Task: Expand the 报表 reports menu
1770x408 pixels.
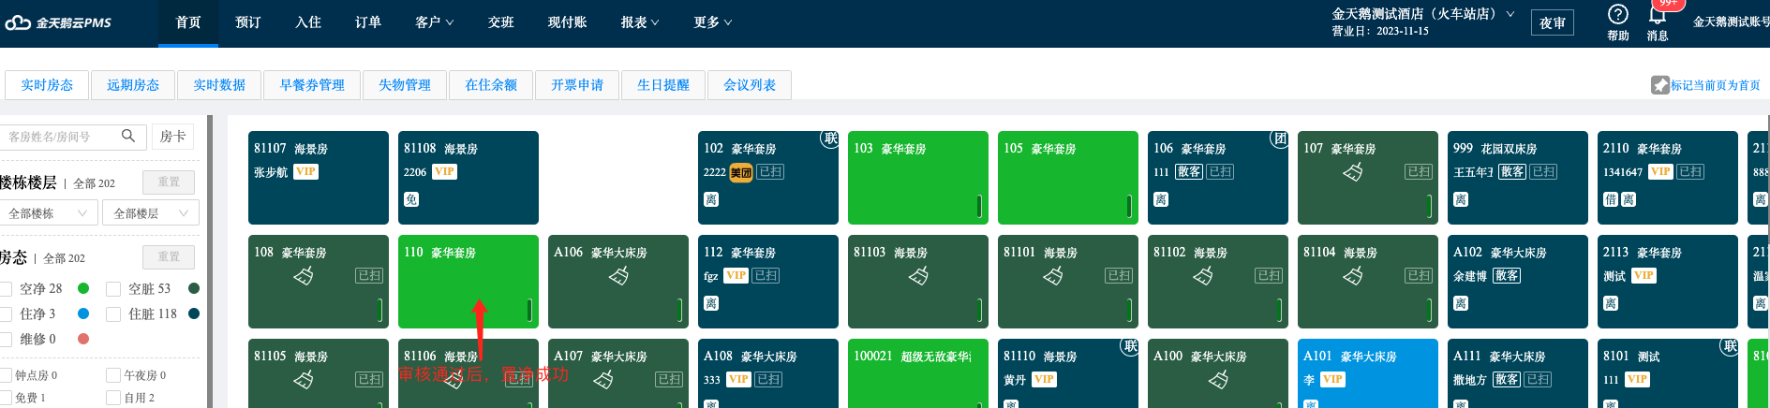Action: (640, 22)
